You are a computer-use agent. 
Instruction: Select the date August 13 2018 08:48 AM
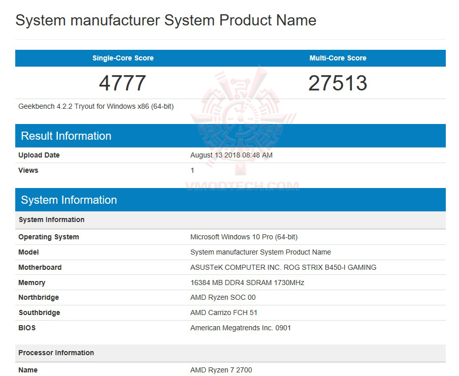pyautogui.click(x=231, y=155)
